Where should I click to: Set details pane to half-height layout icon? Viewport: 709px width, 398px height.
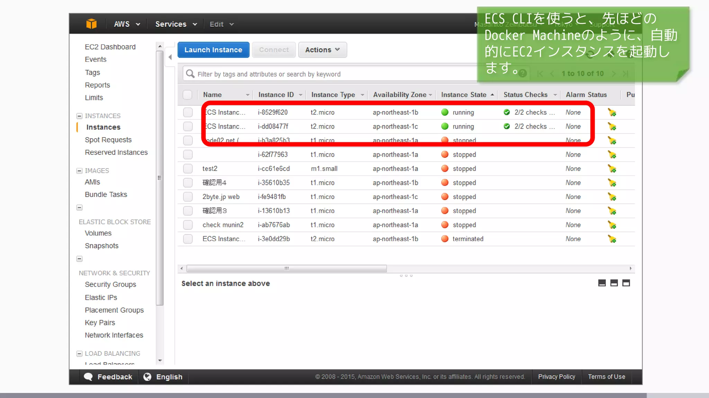point(614,283)
